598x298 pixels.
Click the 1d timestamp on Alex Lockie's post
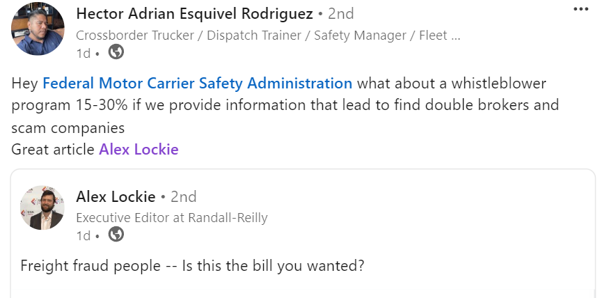tap(82, 235)
